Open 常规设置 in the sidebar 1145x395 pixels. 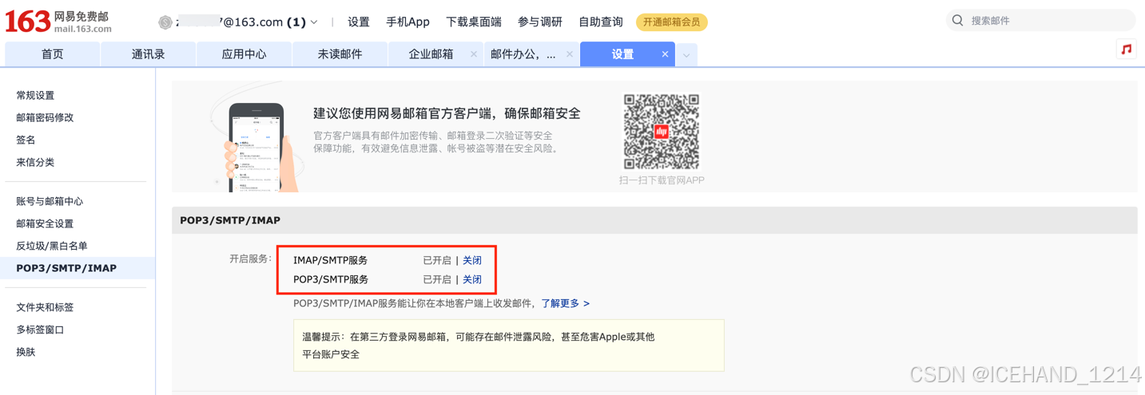click(35, 96)
